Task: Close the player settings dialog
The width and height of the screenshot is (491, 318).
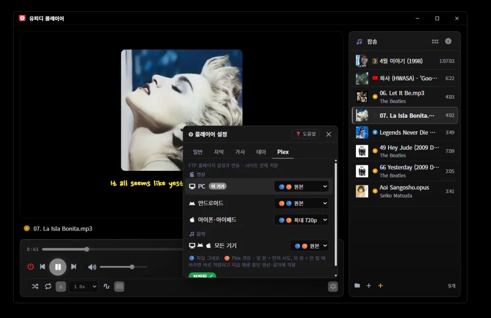Action: pyautogui.click(x=328, y=134)
